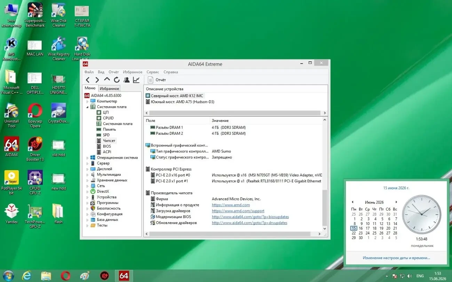The width and height of the screenshot is (452, 282).
Task: Open Driver Booster 13 desktop icon
Action: [x=35, y=149]
